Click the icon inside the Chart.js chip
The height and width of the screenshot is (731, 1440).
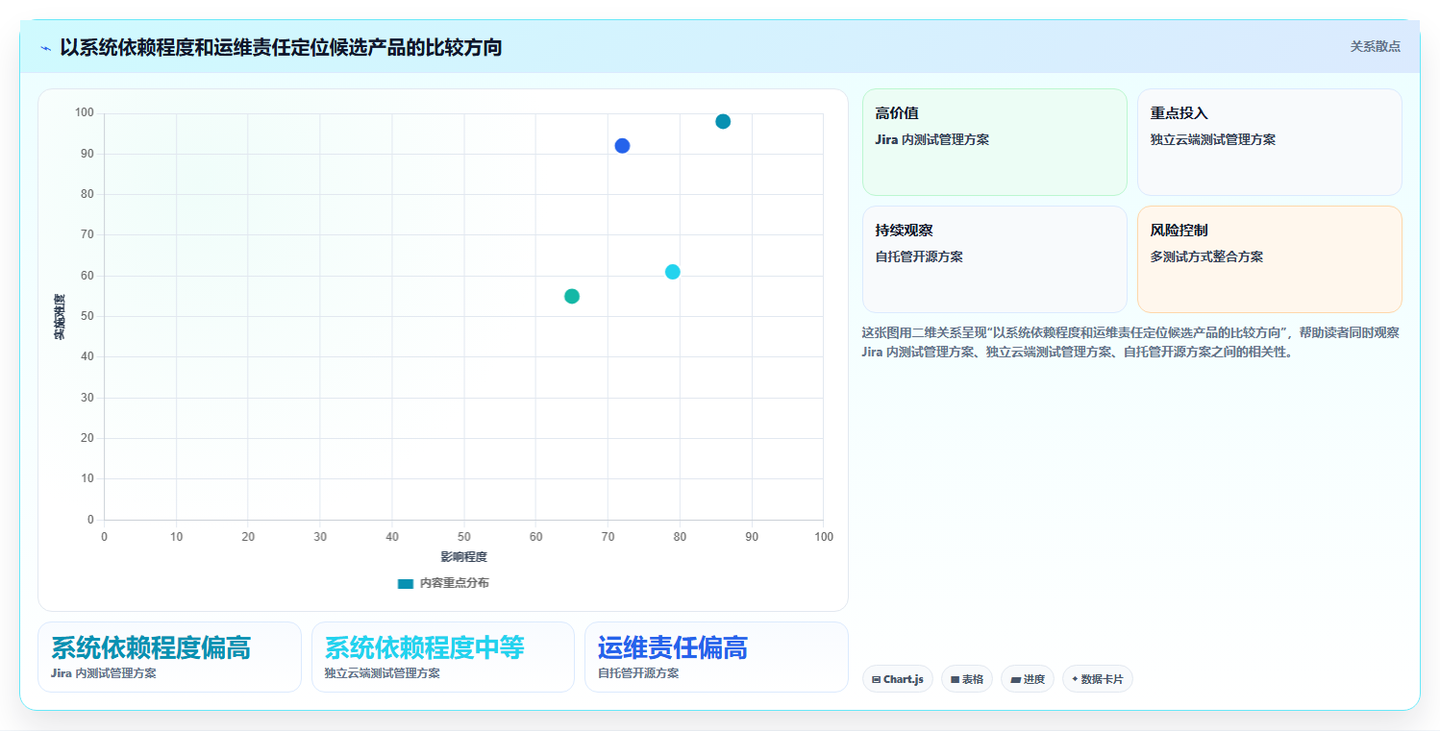(876, 680)
